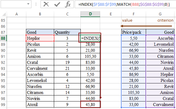Screen dimensions: 176x109
Task: Select column E header
Action: [x=111, y=14]
